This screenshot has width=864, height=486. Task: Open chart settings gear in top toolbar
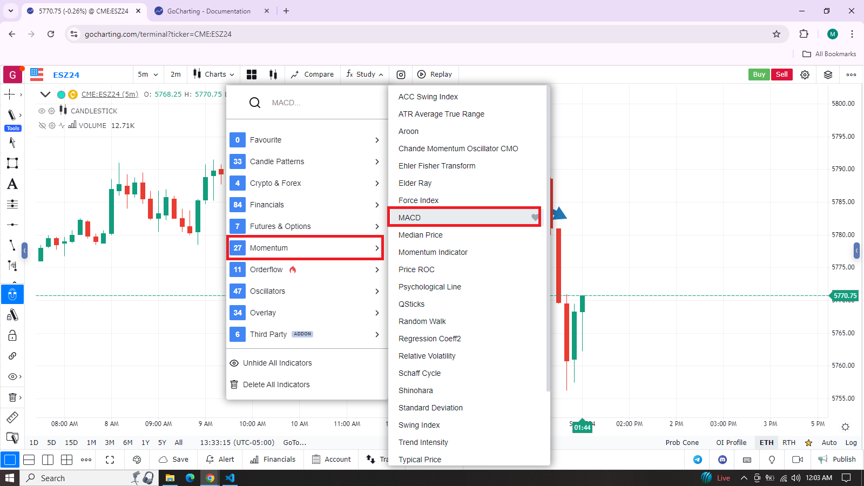tap(805, 75)
